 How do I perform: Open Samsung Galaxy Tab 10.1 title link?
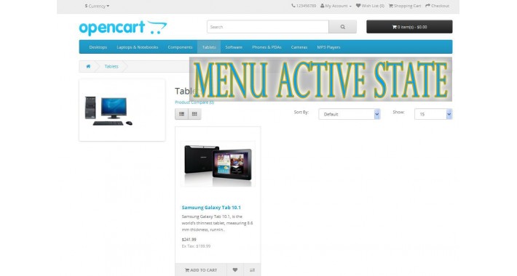pyautogui.click(x=211, y=208)
